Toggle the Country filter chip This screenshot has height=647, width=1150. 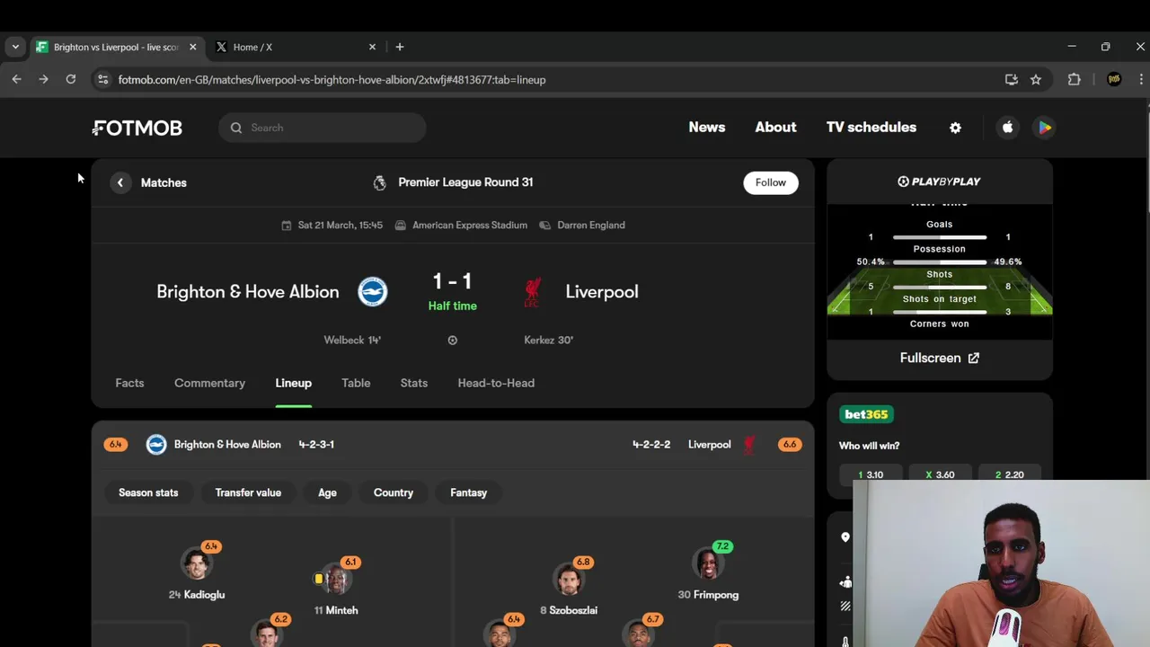click(x=394, y=492)
